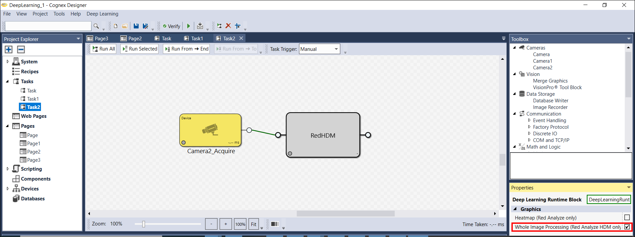Click the blue Save floppy icon
Image resolution: width=635 pixels, height=237 pixels.
[136, 26]
